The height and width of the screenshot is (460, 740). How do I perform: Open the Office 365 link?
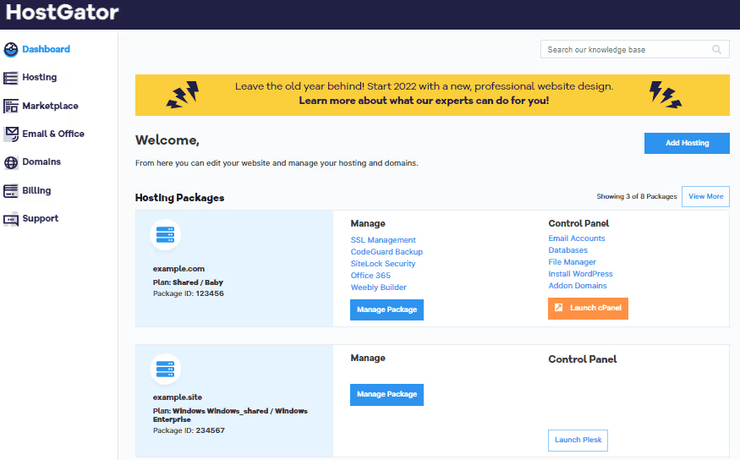coord(370,276)
